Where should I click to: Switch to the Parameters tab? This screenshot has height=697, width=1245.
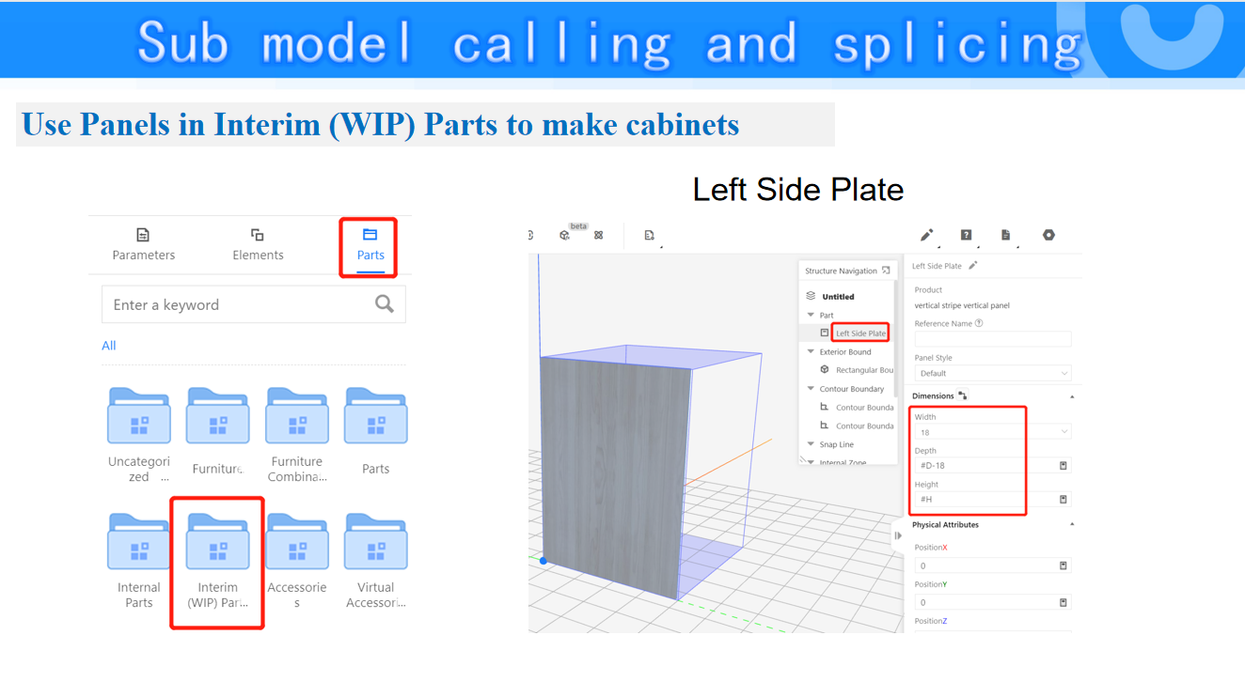tap(143, 244)
